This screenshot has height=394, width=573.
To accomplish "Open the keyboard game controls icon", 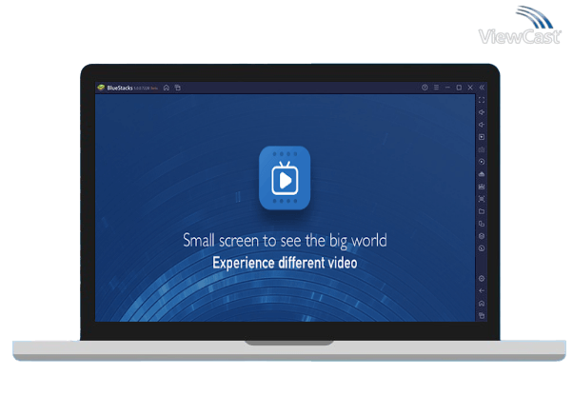I will click(482, 149).
